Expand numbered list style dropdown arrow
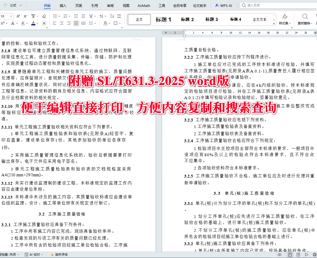This screenshot has width=317, height=258. tap(70, 16)
